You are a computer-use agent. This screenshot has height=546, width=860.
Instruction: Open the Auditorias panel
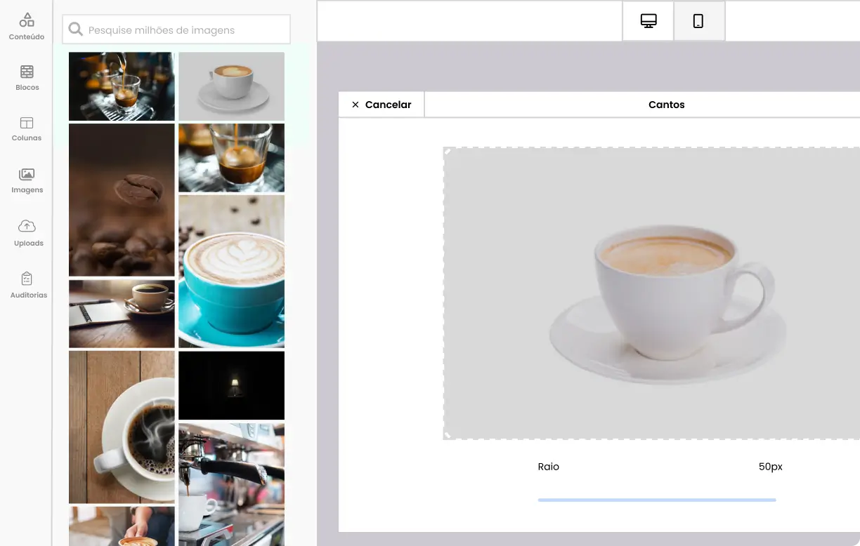tap(27, 285)
